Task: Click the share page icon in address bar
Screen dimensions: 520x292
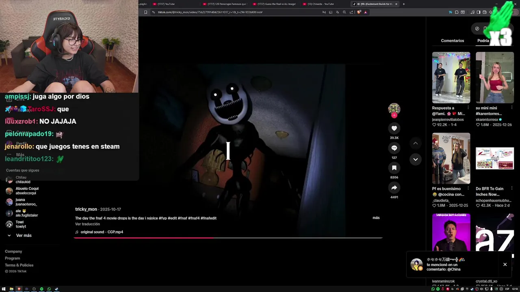Action: pyautogui.click(x=351, y=12)
